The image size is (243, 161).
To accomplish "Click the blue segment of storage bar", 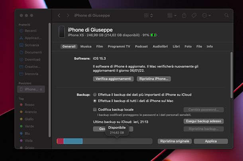I will [x=73, y=141].
